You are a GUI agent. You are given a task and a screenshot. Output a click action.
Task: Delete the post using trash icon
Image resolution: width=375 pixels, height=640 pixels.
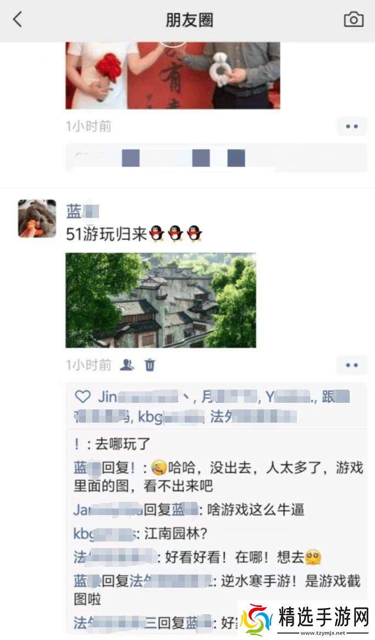pos(150,364)
